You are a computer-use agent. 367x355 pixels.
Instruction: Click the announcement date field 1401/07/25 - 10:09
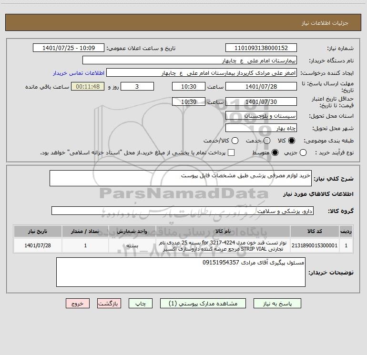69,48
